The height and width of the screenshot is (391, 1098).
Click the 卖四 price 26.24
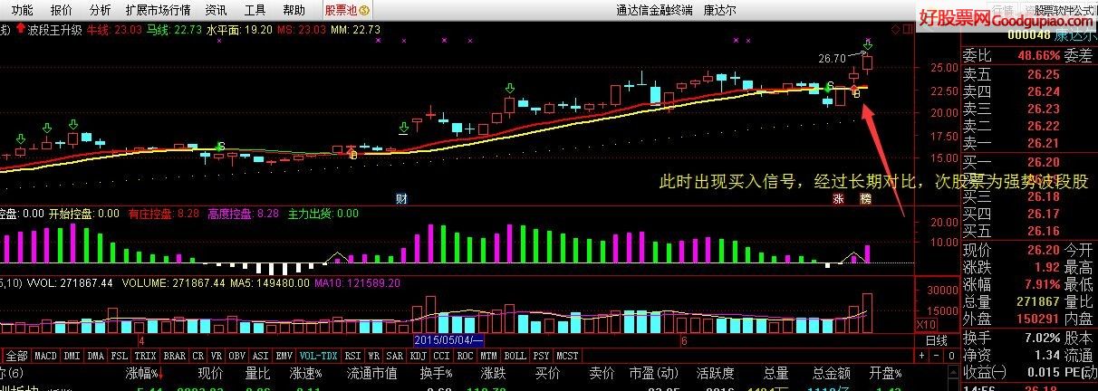[x=1045, y=91]
